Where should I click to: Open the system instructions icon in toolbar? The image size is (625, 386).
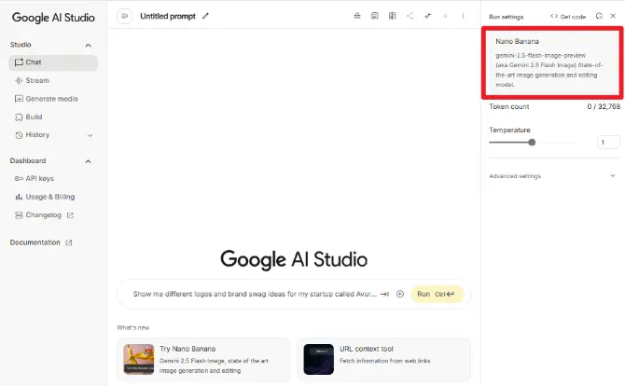[374, 16]
